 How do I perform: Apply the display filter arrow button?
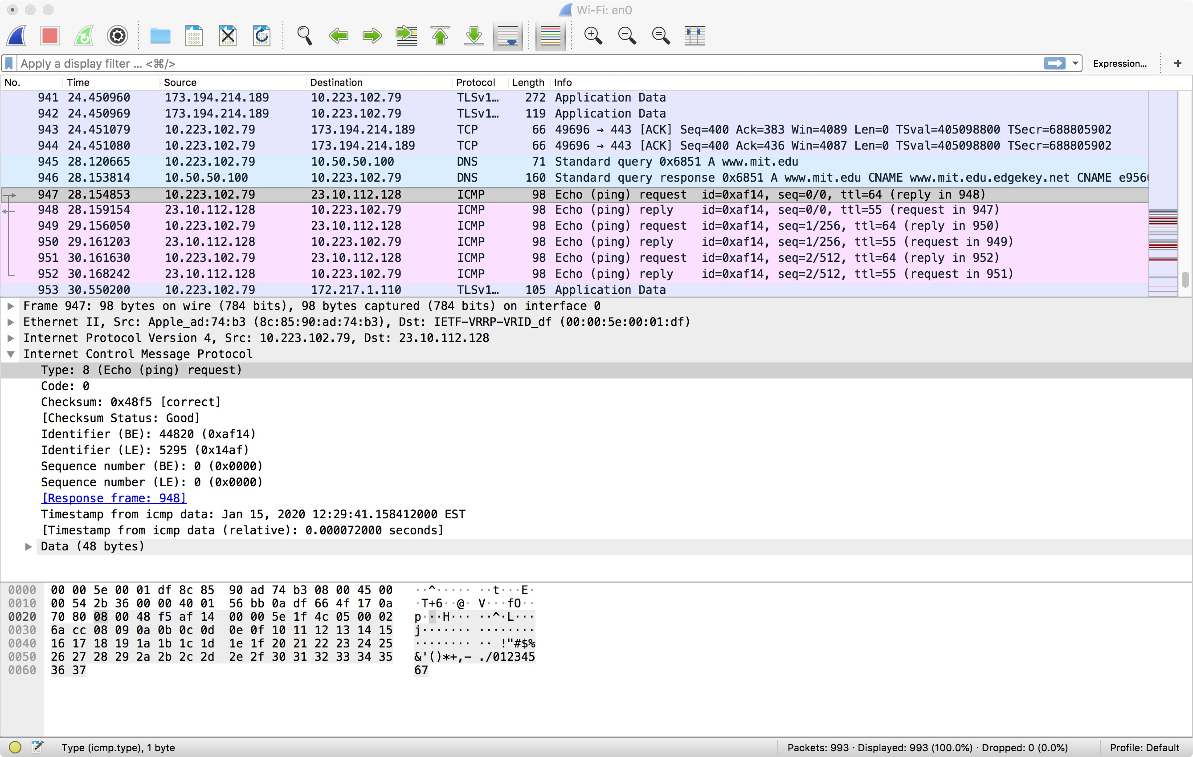coord(1054,63)
